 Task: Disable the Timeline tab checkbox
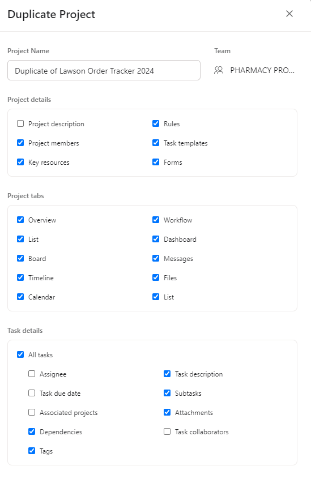[20, 277]
